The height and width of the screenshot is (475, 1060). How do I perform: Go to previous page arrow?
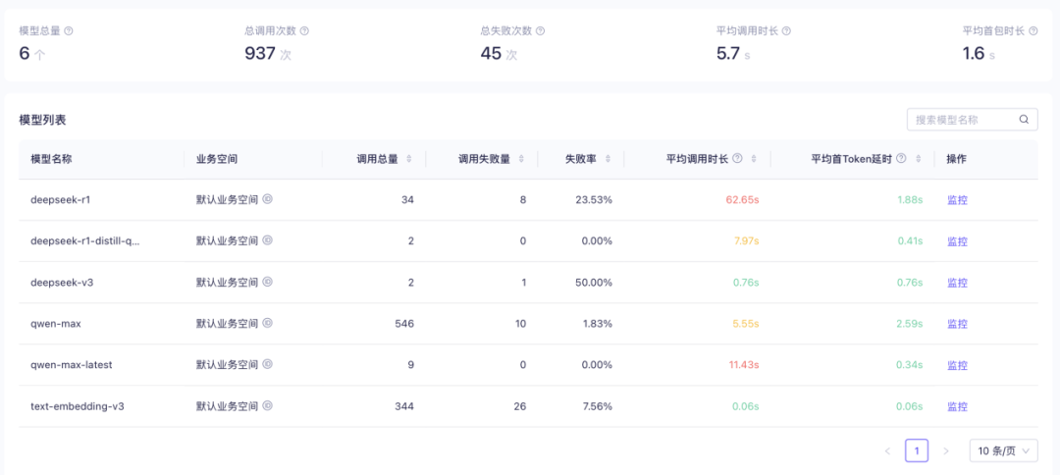click(887, 450)
